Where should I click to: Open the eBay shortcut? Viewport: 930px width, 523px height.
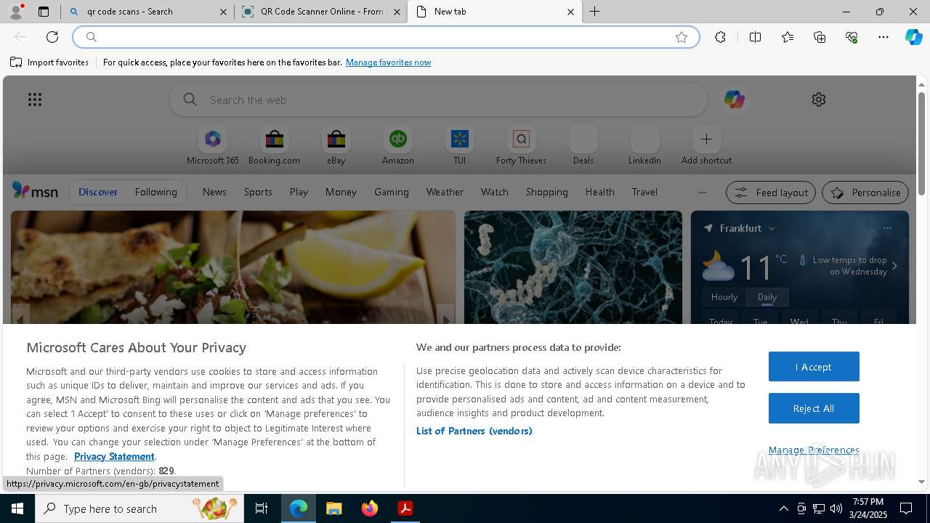336,145
